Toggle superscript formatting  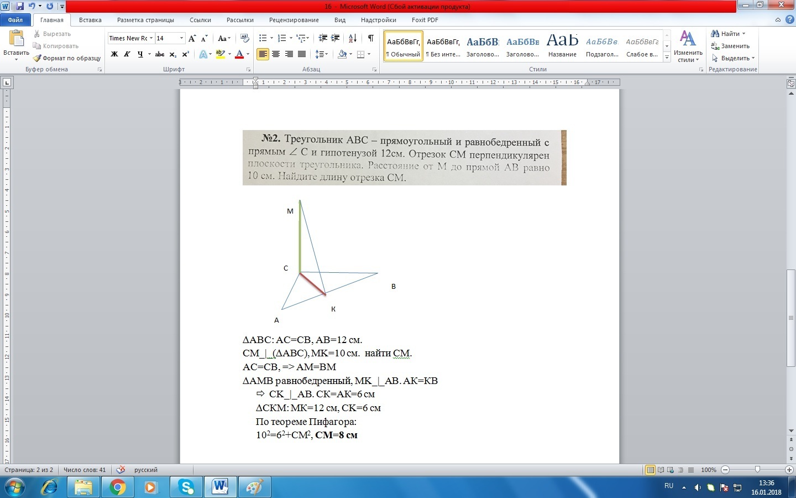pos(186,54)
